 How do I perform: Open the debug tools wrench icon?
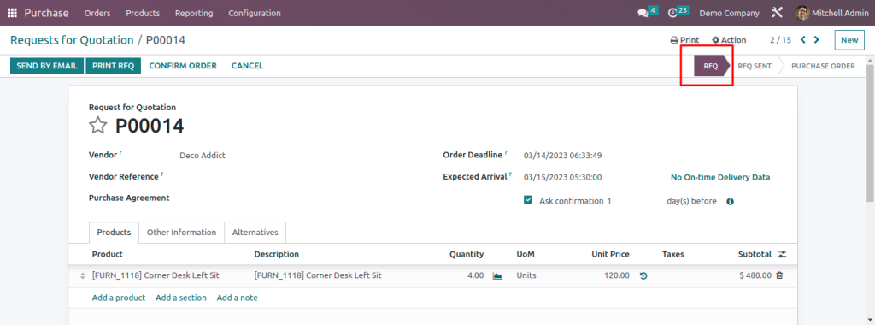777,12
